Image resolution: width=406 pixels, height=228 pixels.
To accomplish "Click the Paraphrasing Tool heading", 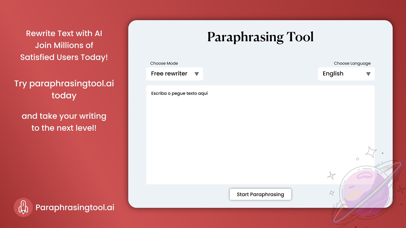I will click(260, 37).
